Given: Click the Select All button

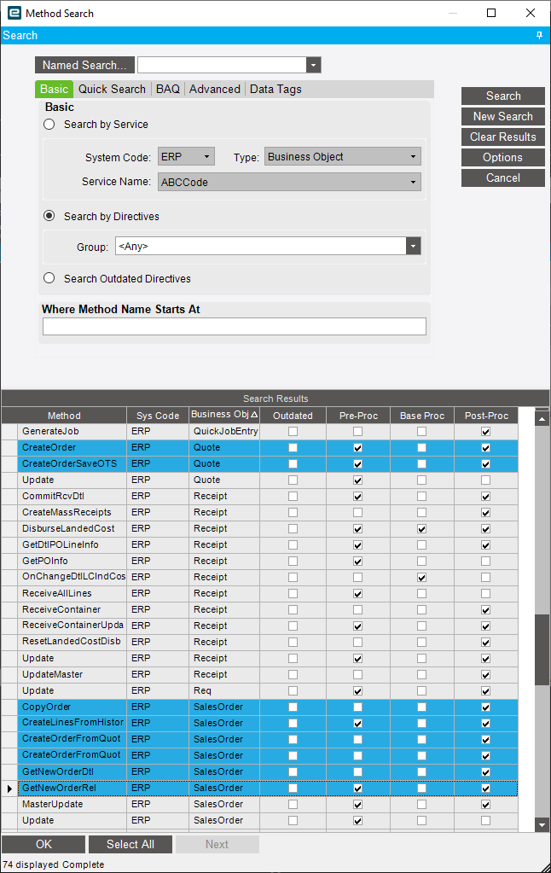Looking at the screenshot, I should [x=130, y=844].
